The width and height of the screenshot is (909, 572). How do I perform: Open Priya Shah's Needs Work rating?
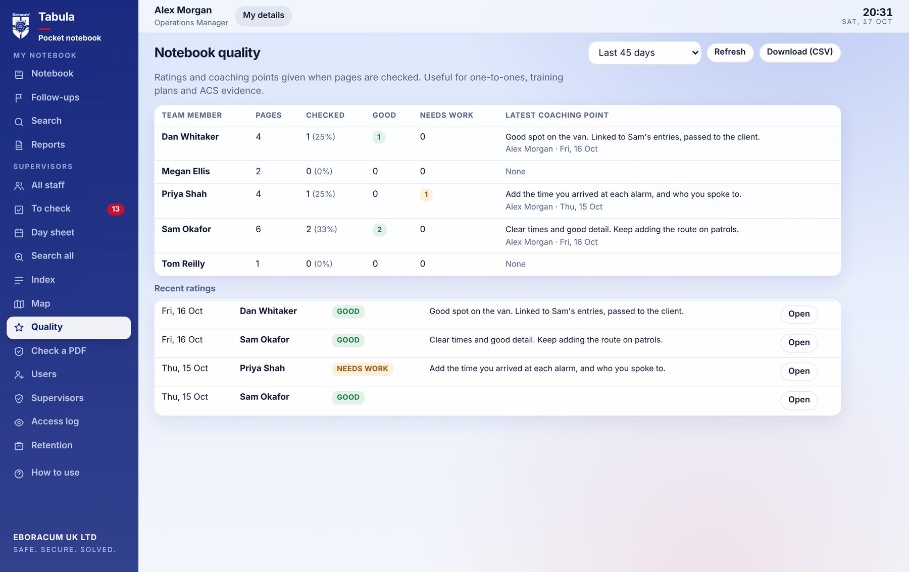pyautogui.click(x=799, y=371)
